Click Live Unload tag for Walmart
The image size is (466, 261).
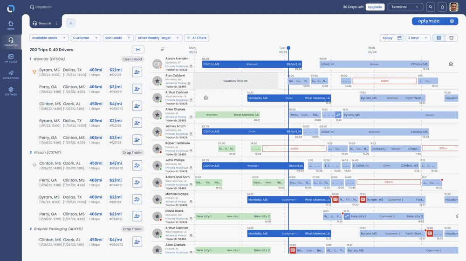click(x=132, y=59)
